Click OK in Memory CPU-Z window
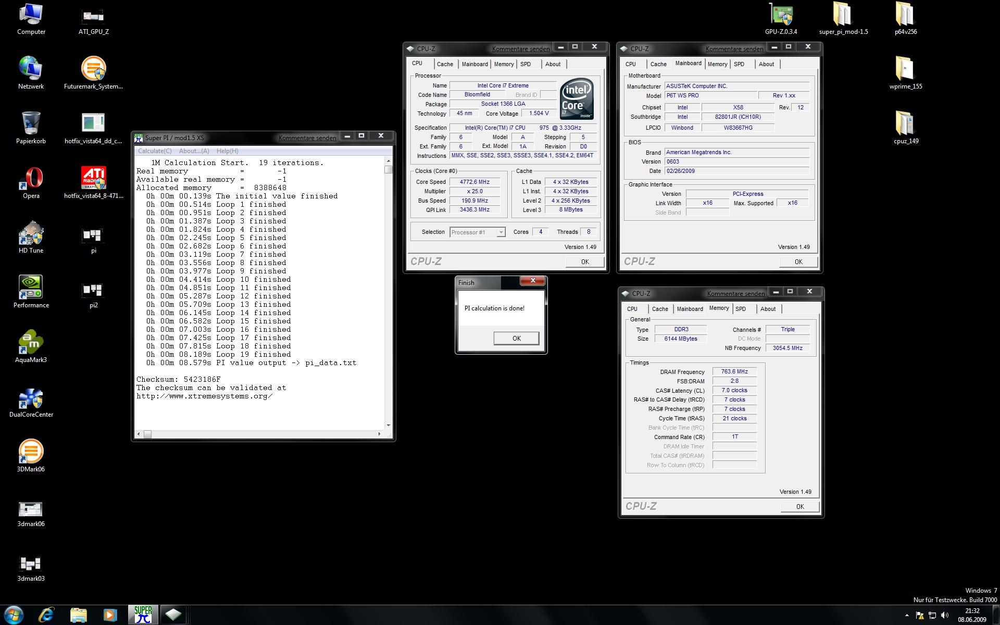 tap(800, 506)
